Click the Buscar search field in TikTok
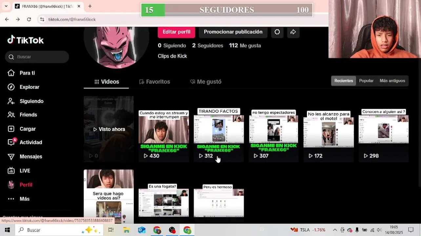The width and height of the screenshot is (421, 236). point(37,57)
